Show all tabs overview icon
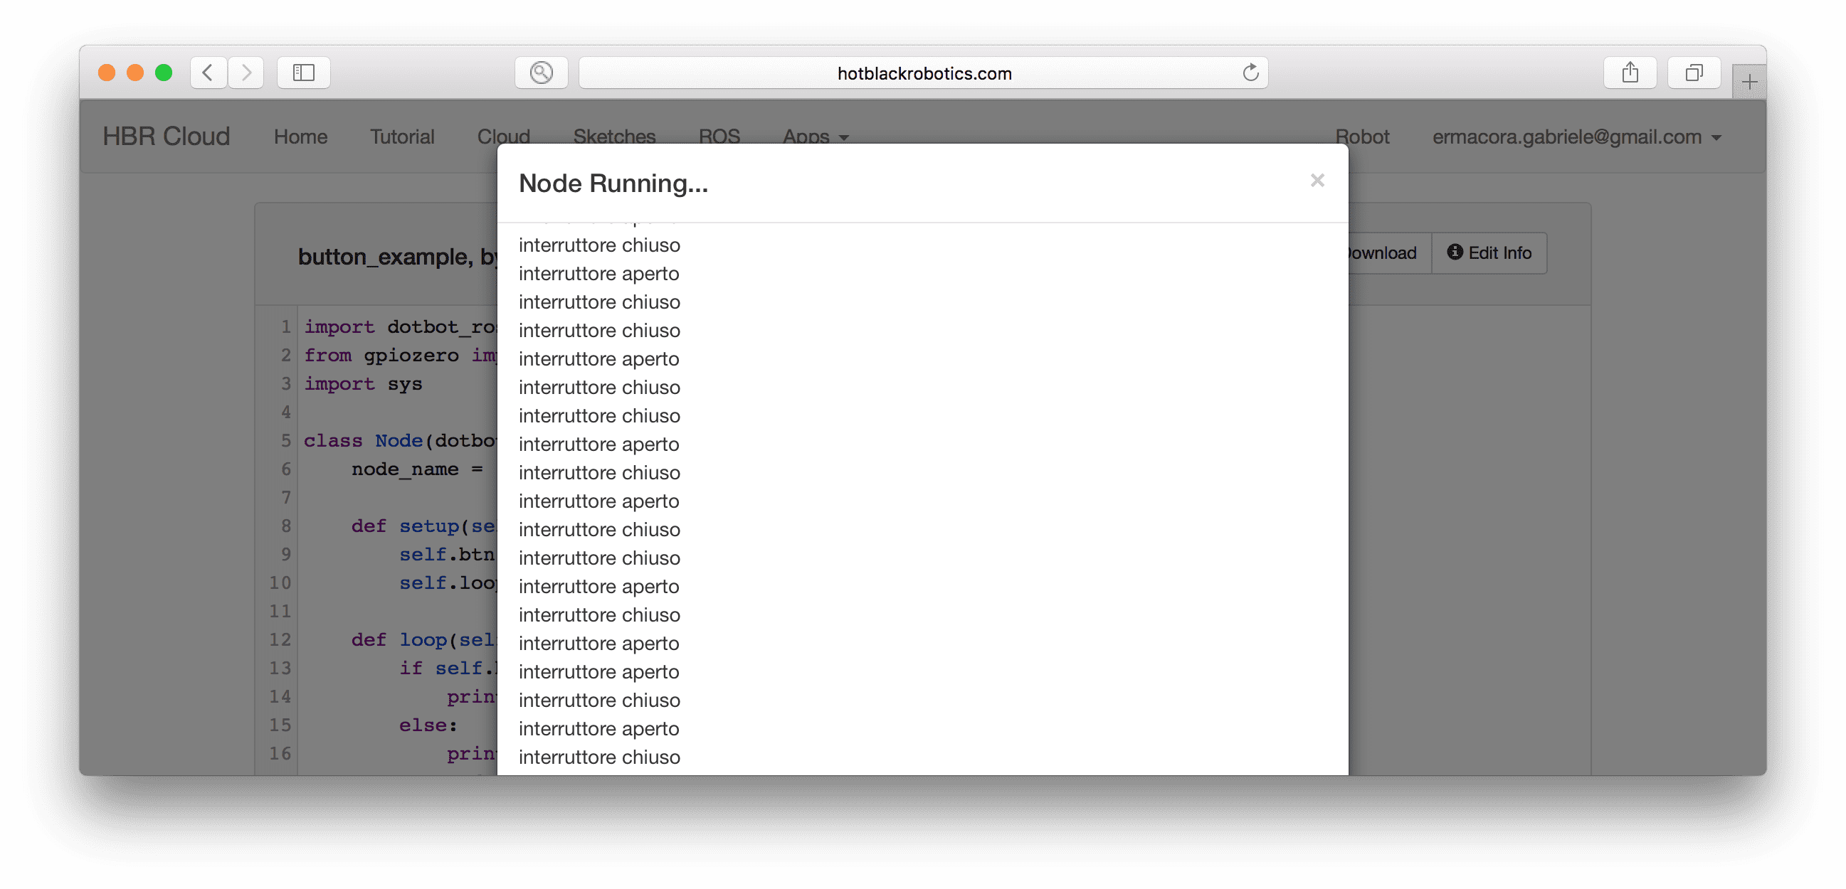 1694,73
